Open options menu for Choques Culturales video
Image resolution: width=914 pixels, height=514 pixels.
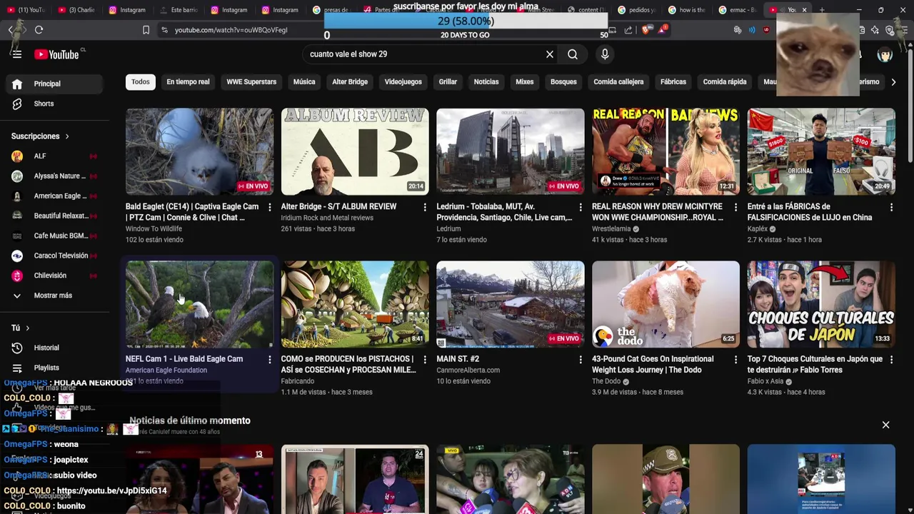click(891, 360)
